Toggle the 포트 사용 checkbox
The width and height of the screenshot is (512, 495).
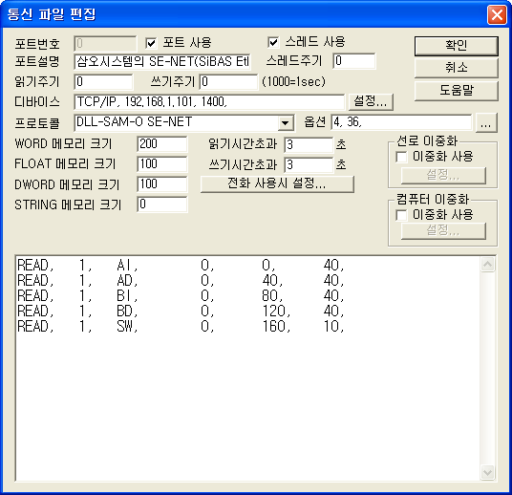(151, 43)
